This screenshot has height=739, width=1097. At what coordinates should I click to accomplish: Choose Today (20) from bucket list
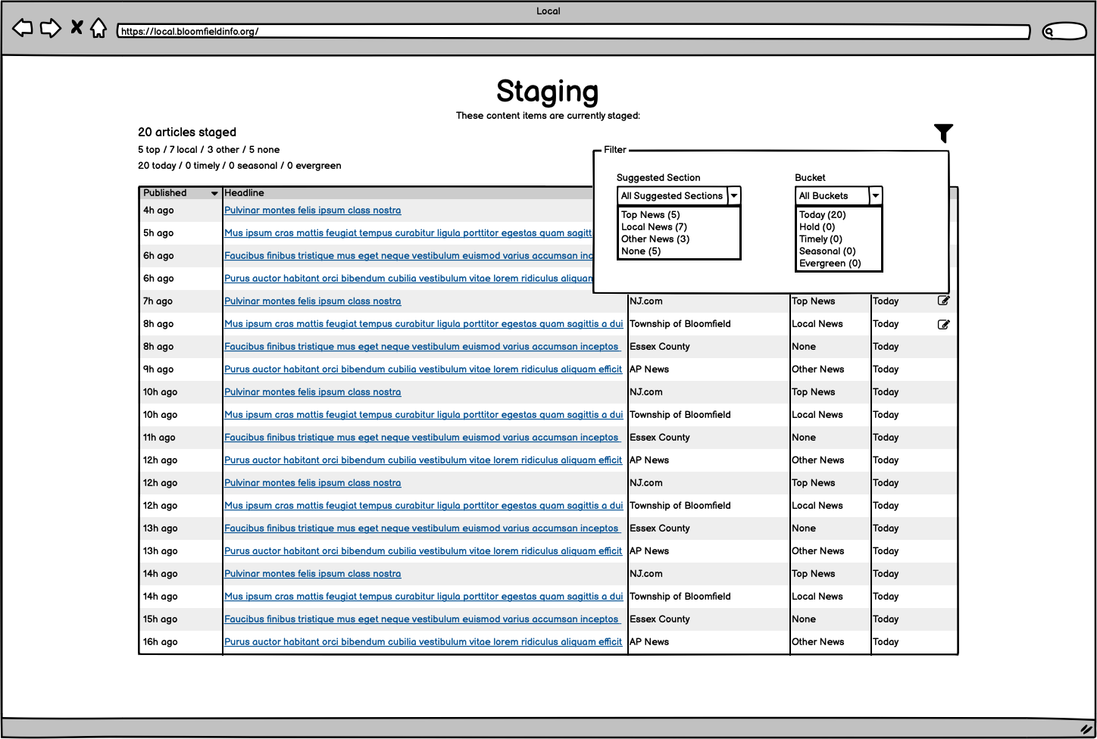(x=822, y=215)
